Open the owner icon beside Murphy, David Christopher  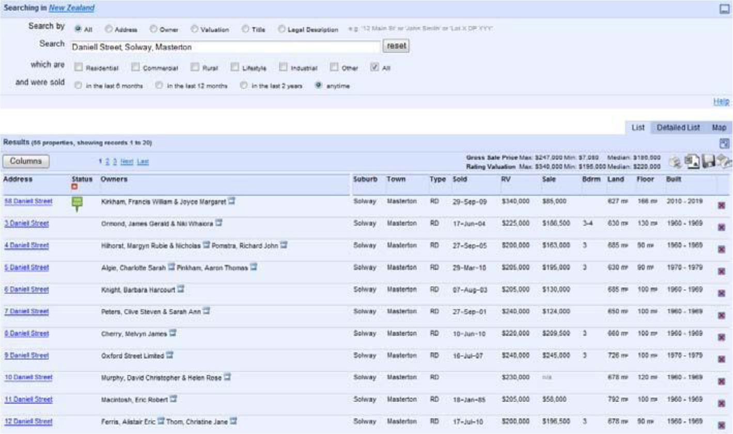pyautogui.click(x=227, y=377)
